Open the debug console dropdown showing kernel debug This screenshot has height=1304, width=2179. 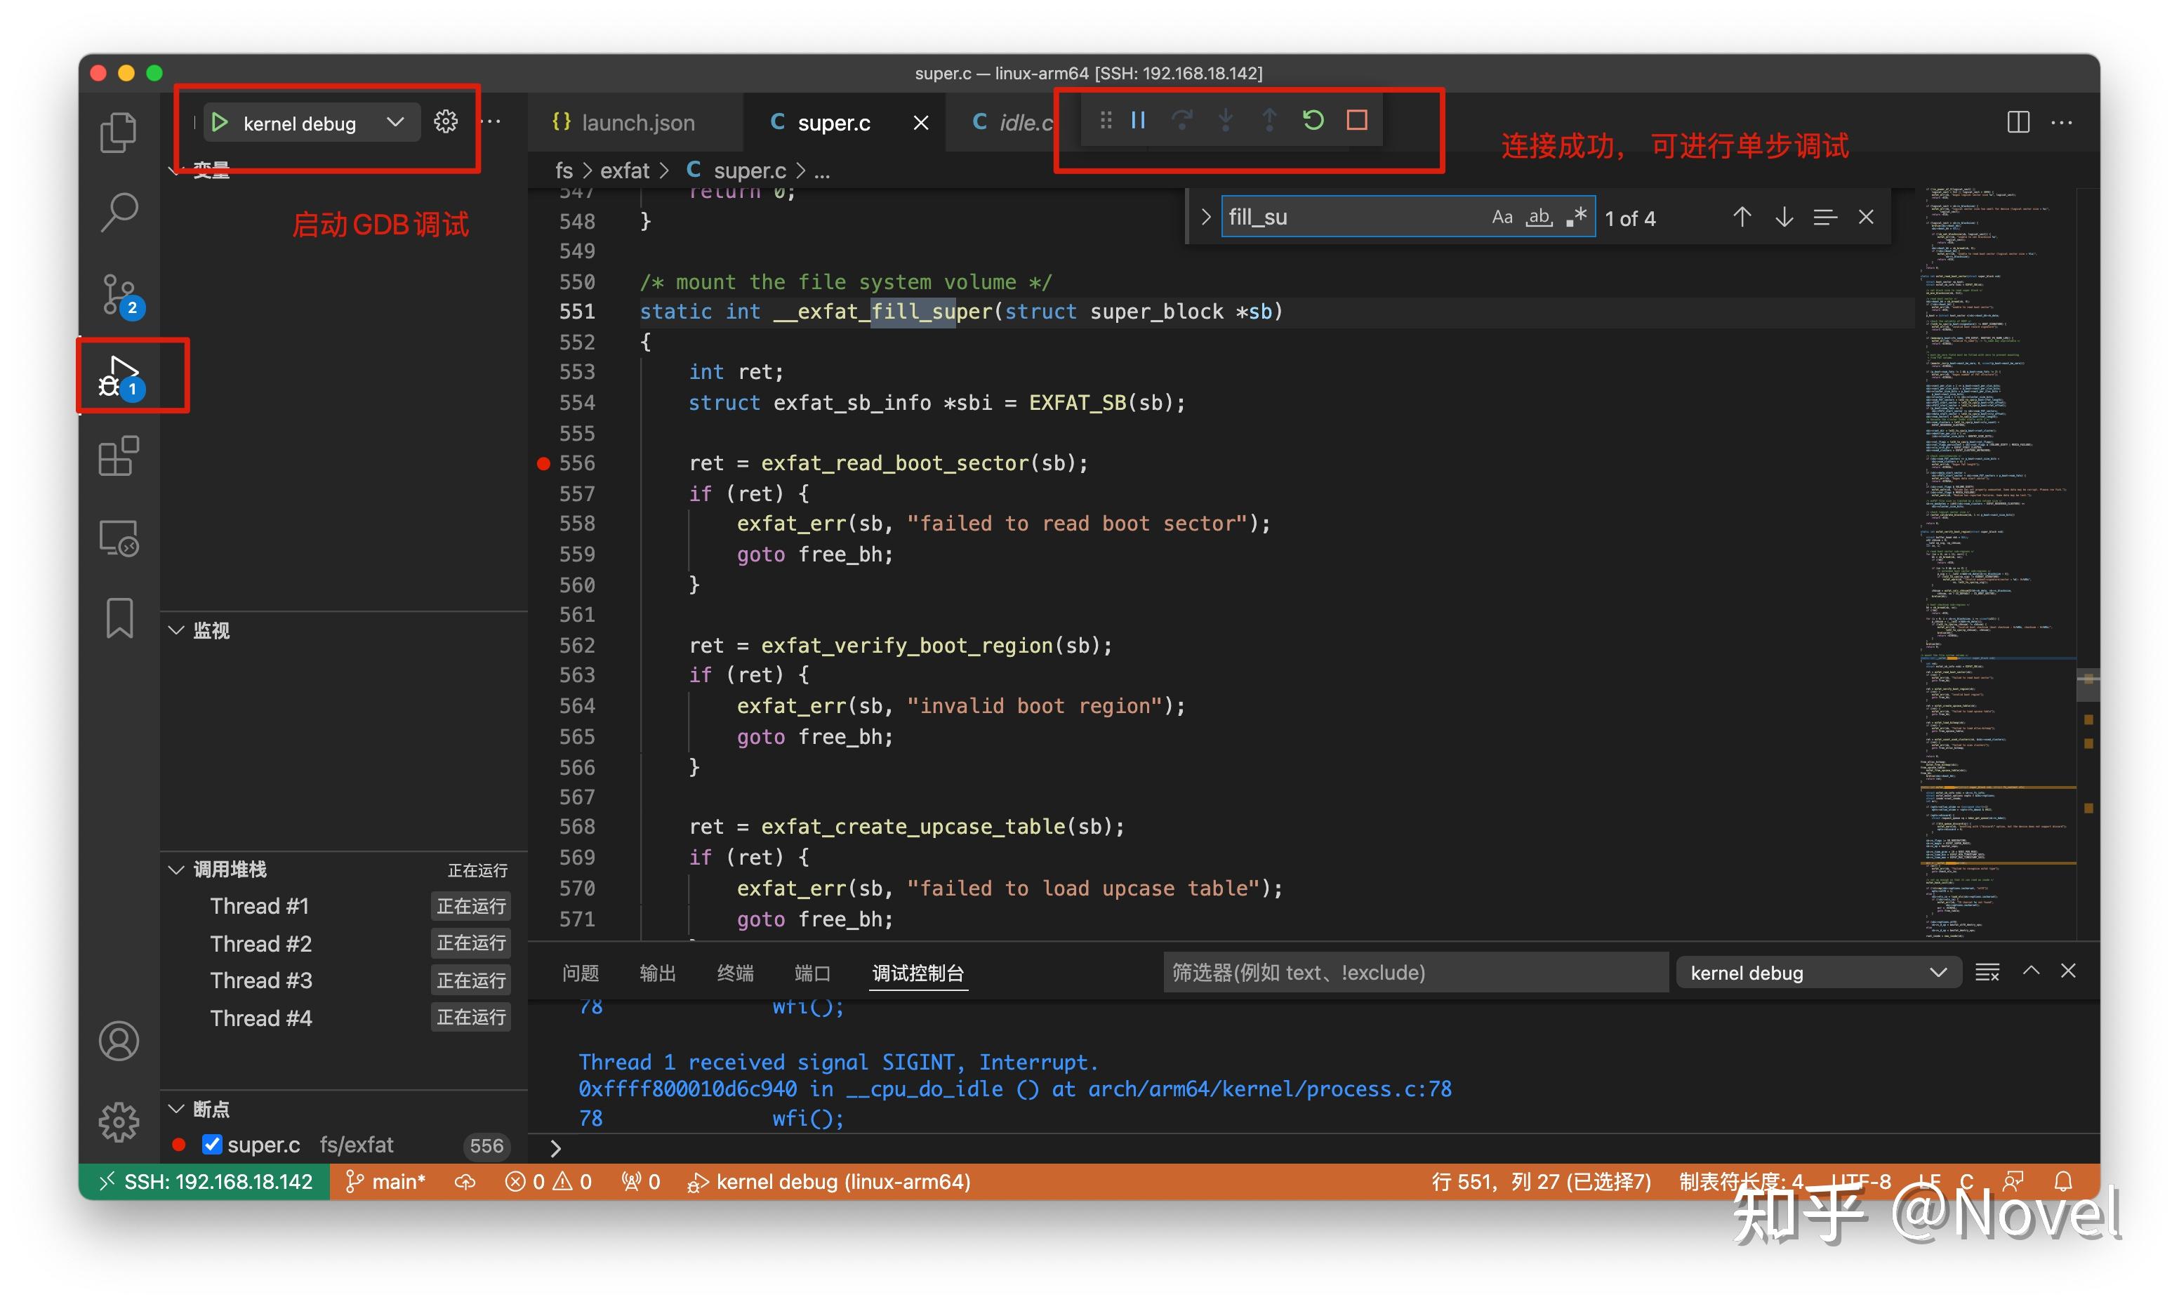pos(1818,972)
